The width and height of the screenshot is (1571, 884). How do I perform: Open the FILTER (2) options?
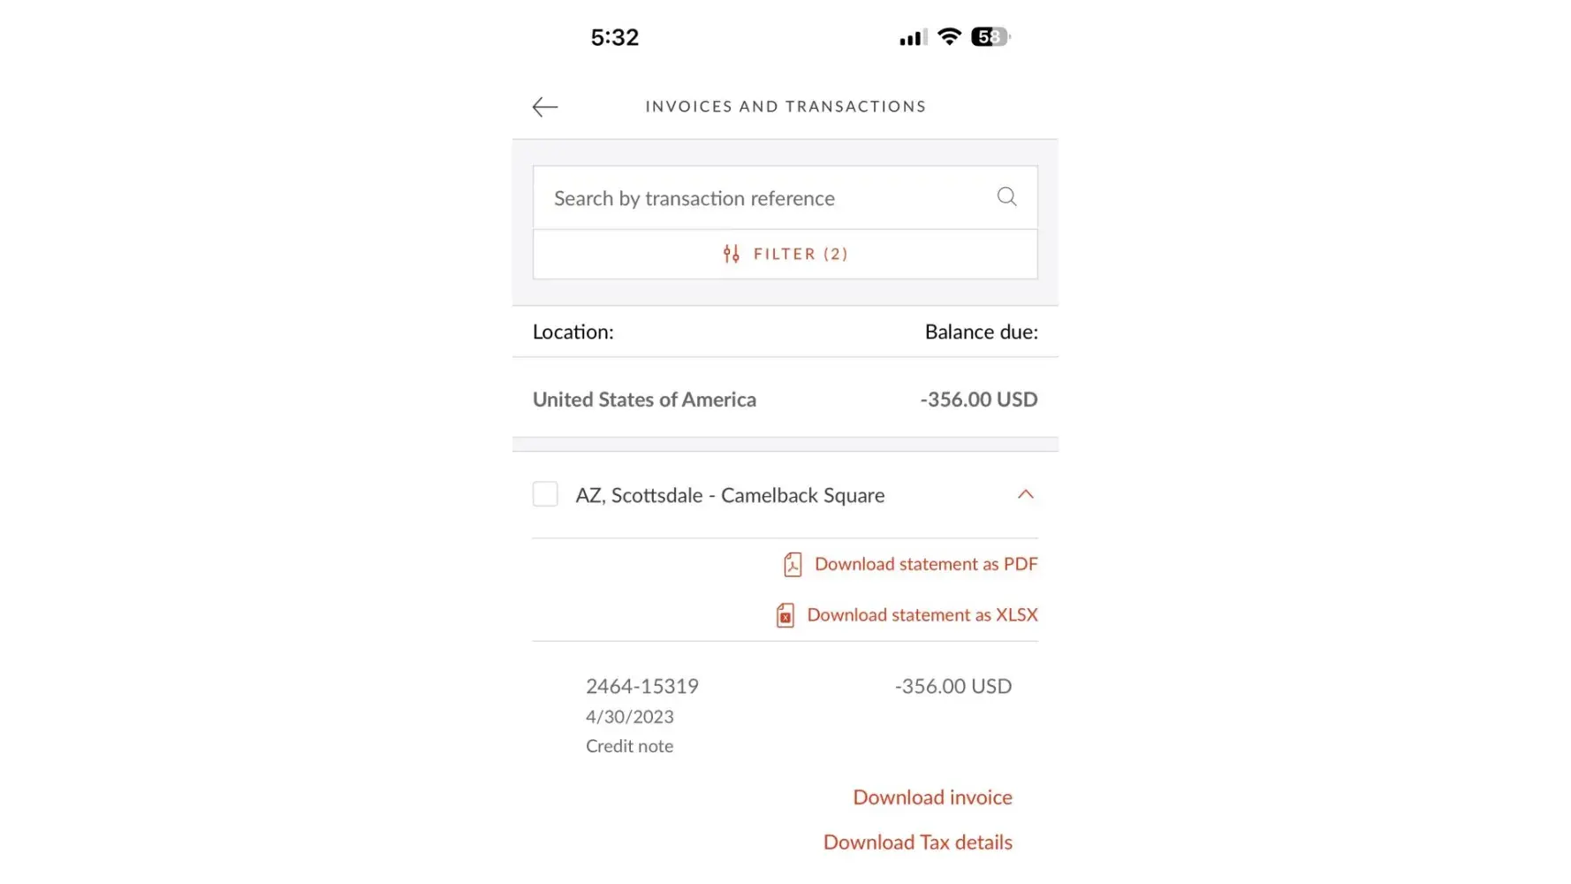coord(800,255)
